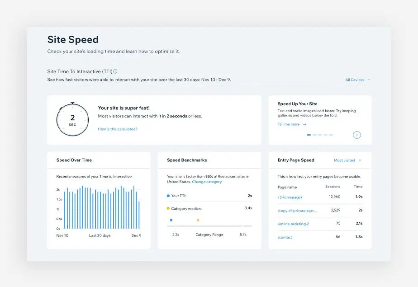This screenshot has height=287, width=418.
Task: Click chevron next to All Devices
Action: (x=369, y=80)
